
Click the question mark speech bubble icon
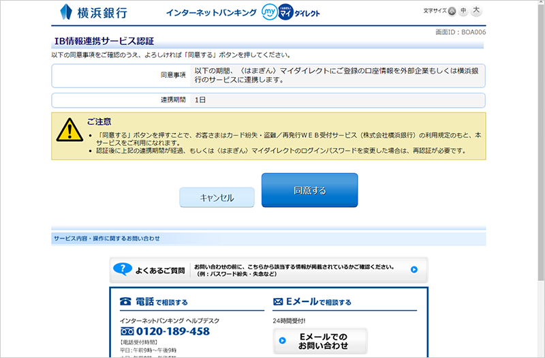pos(123,269)
